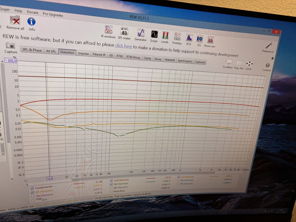Click the horizontal frequency scrollbar
The width and height of the screenshot is (296, 222).
(x=143, y=176)
